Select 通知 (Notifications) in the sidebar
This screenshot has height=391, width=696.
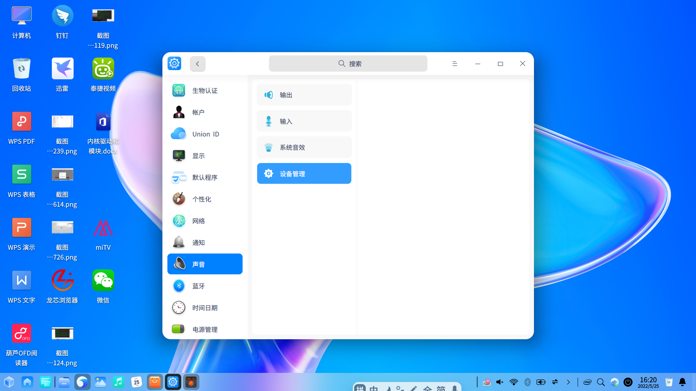(x=205, y=243)
